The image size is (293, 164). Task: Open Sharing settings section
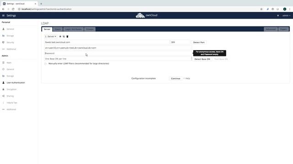pos(10,96)
